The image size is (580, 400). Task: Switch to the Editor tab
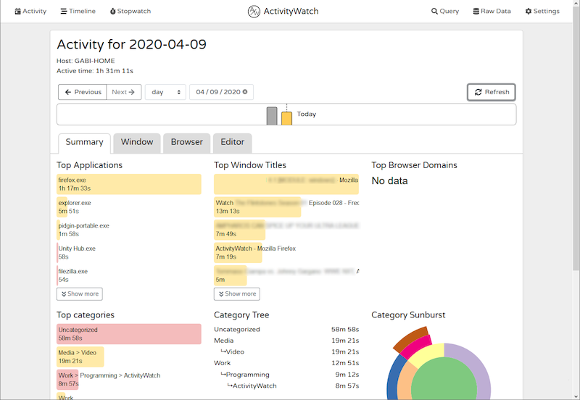(232, 142)
